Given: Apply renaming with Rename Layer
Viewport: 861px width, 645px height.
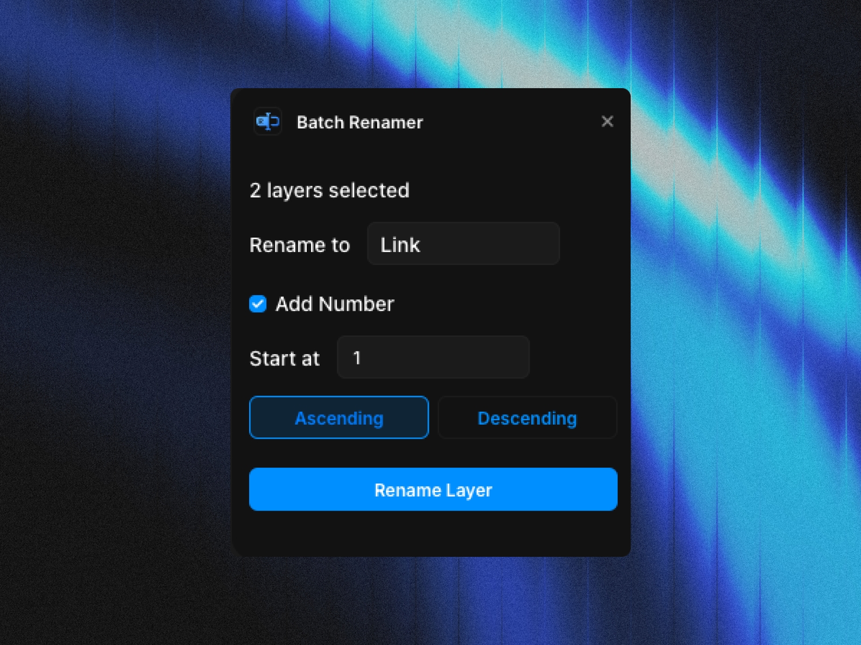Looking at the screenshot, I should point(433,489).
